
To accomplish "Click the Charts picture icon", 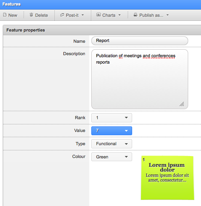I will point(98,15).
